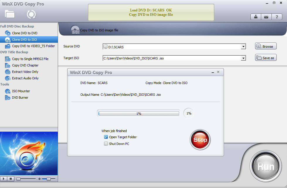Open the folder icon in the top toolbar
Viewport: 287px width, 188px height.
coord(10,14)
